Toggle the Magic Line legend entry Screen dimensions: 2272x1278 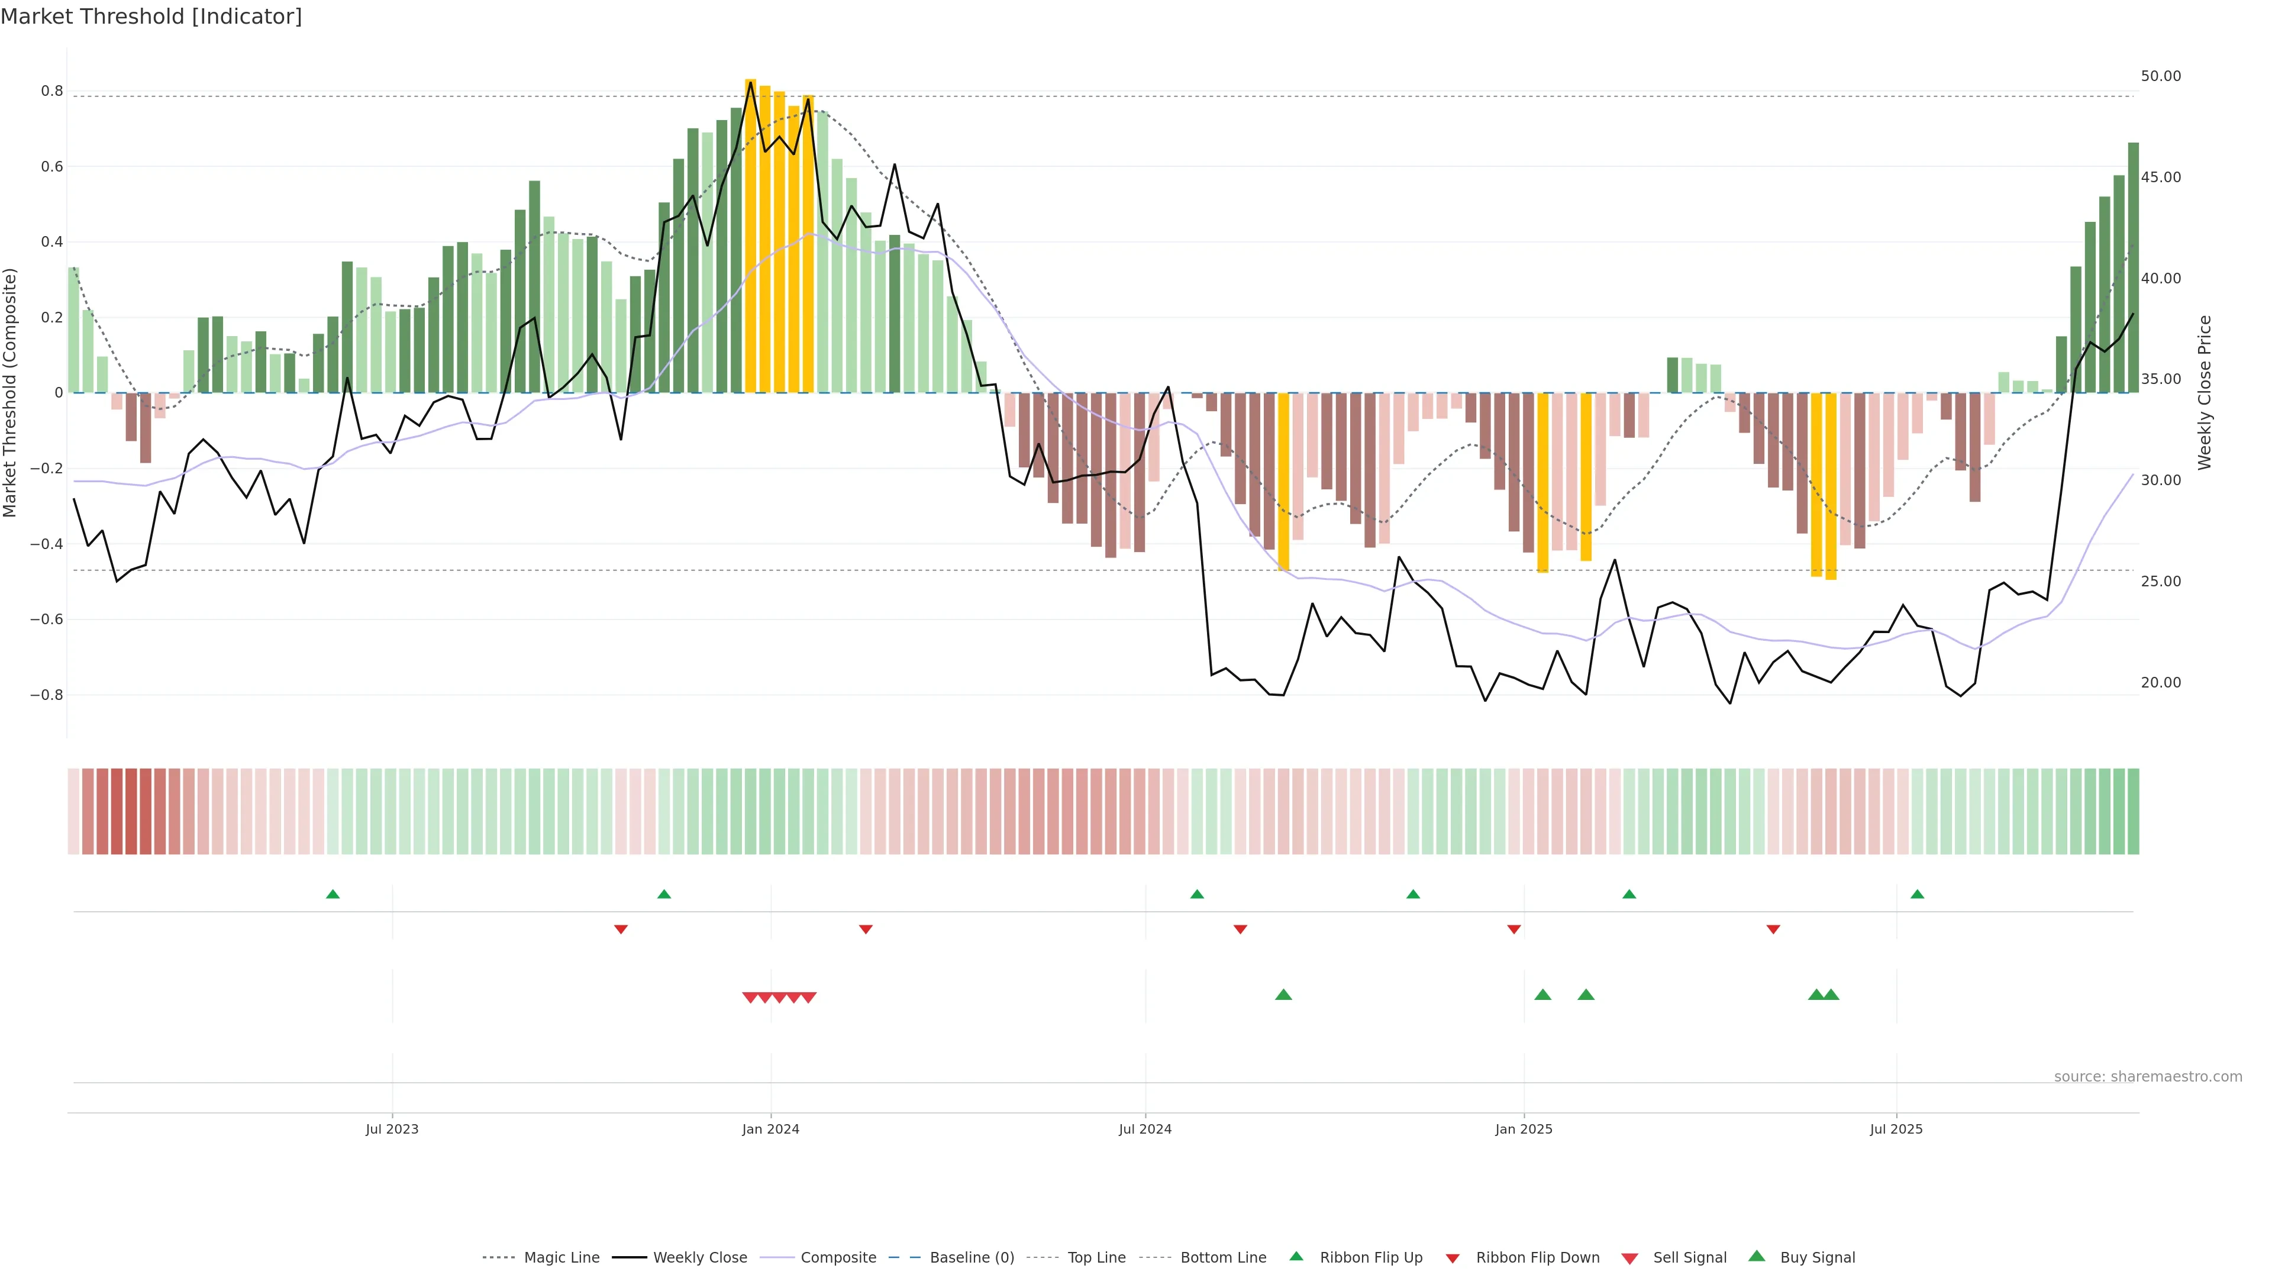point(561,1258)
